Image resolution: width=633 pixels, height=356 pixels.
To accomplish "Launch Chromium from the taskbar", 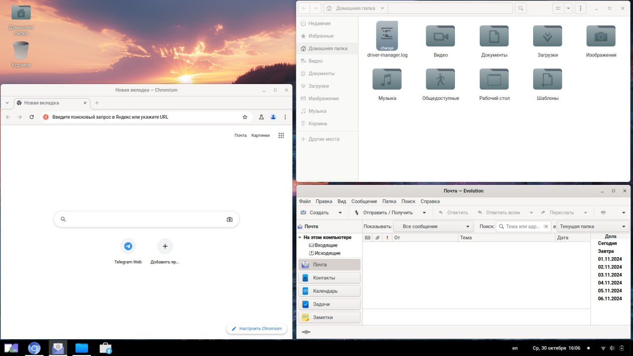I will (34, 348).
